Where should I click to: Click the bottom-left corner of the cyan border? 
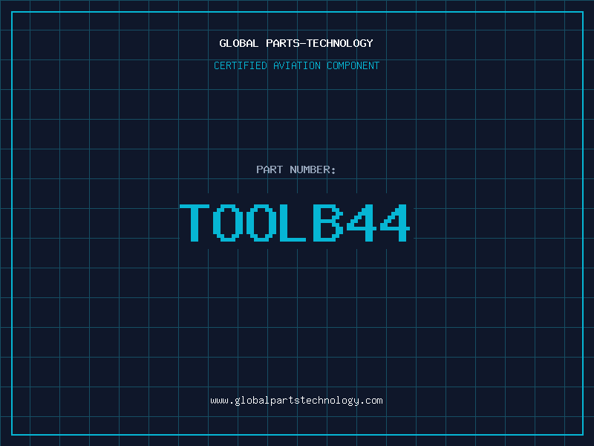pos(11,435)
